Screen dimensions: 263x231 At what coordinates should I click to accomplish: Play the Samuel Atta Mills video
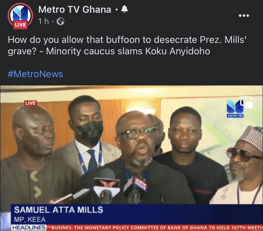click(131, 158)
